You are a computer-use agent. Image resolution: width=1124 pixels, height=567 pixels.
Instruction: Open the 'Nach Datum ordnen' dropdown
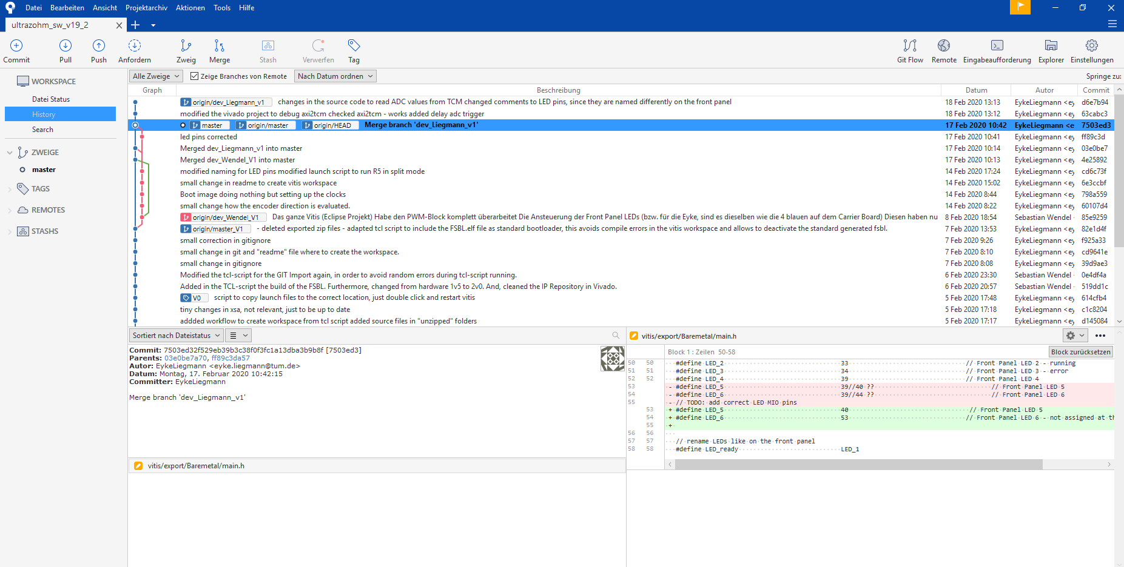pos(335,76)
